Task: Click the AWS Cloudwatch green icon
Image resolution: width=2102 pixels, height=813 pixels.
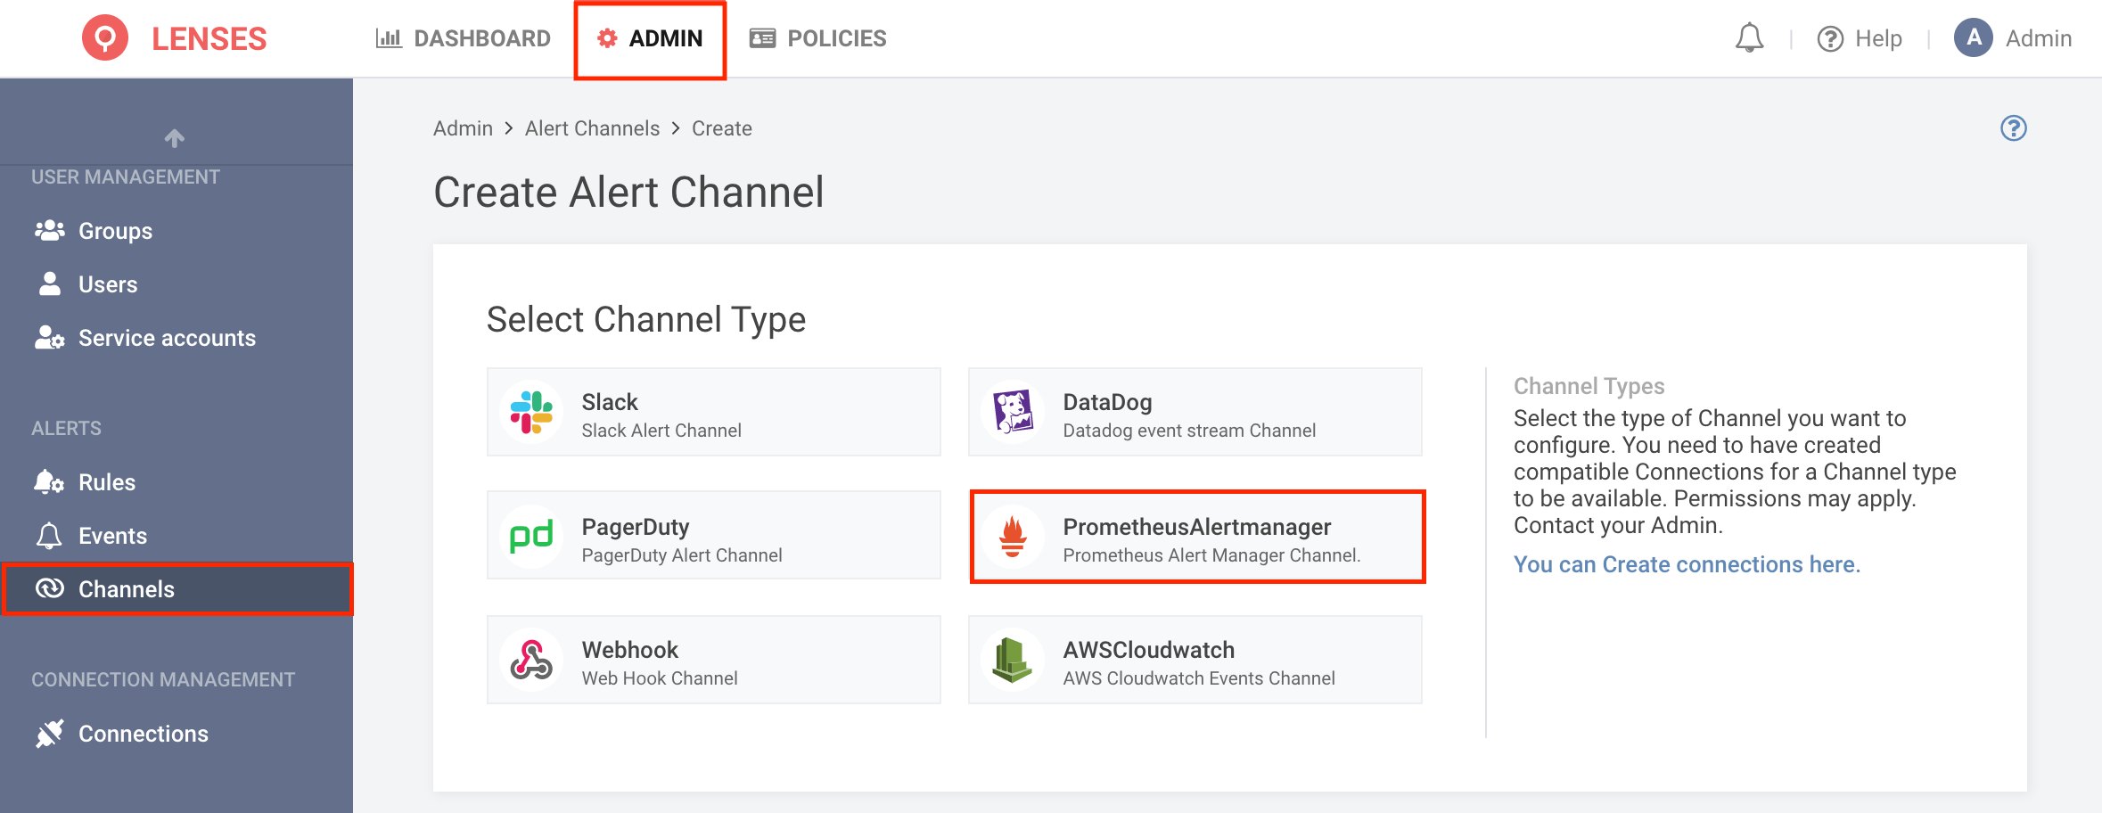Action: click(x=1013, y=660)
